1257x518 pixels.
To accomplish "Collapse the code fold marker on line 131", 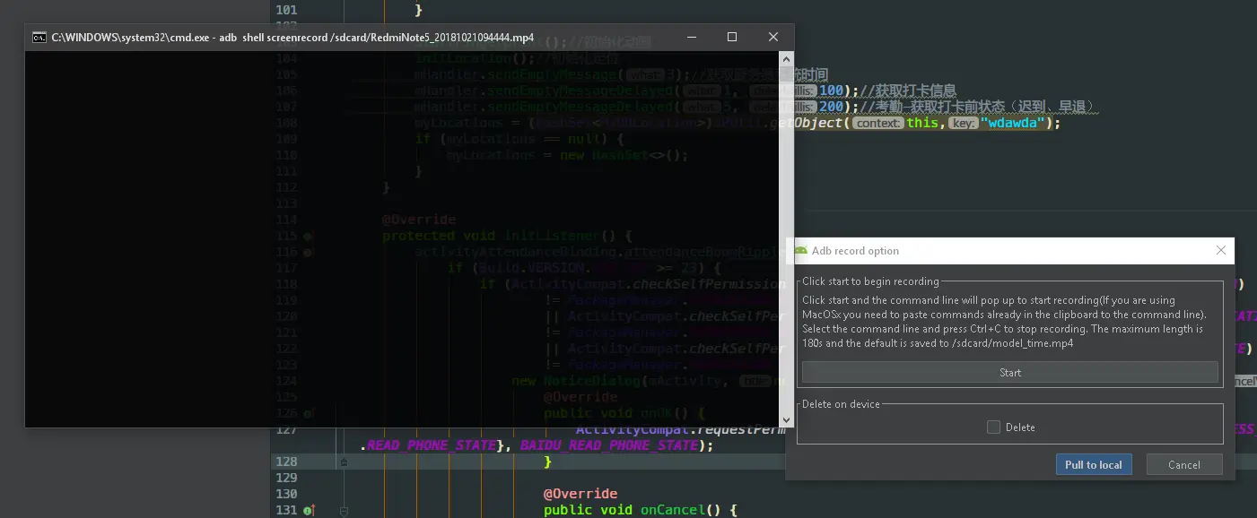I will click(343, 511).
